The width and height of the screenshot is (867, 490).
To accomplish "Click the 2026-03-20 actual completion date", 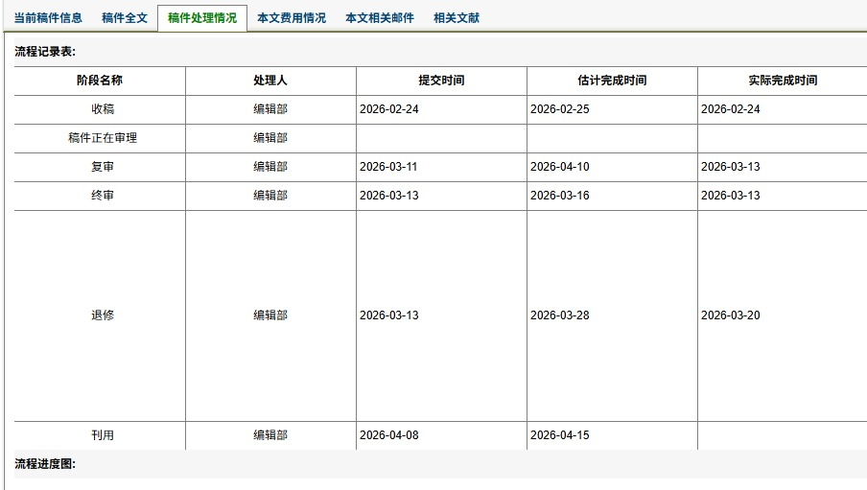I will tap(731, 315).
